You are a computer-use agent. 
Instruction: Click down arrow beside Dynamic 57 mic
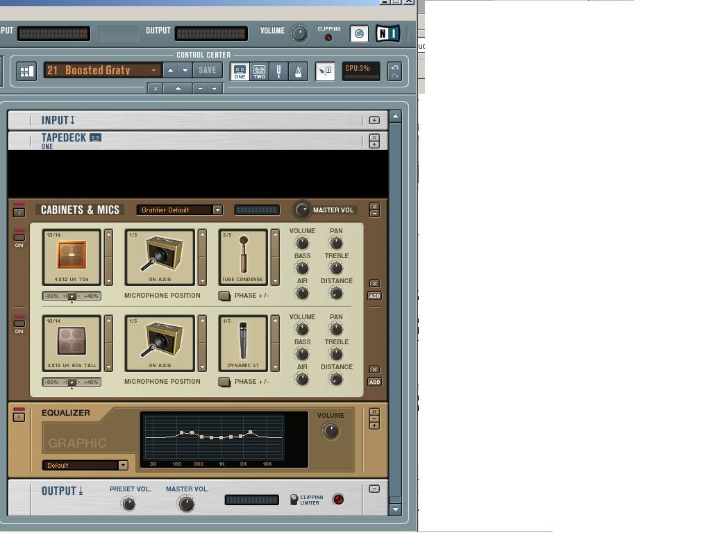point(275,367)
